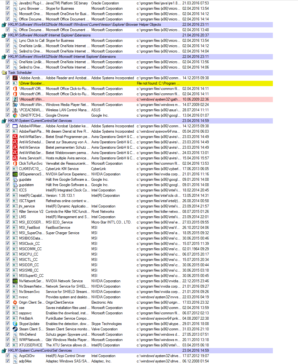
Task: Click the NvNetworkSer NVIDIA icon
Action: pos(15,281)
